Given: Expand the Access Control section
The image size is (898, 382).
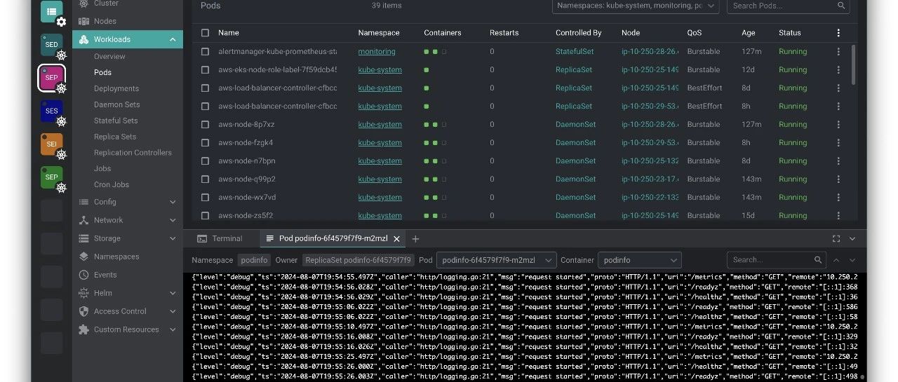Looking at the screenshot, I should [173, 311].
